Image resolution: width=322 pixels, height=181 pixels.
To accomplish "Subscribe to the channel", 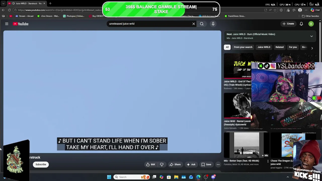I will coord(41,164).
